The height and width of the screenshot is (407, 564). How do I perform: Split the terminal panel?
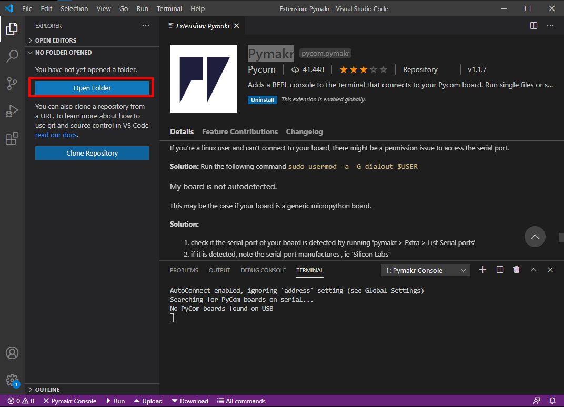click(x=500, y=270)
